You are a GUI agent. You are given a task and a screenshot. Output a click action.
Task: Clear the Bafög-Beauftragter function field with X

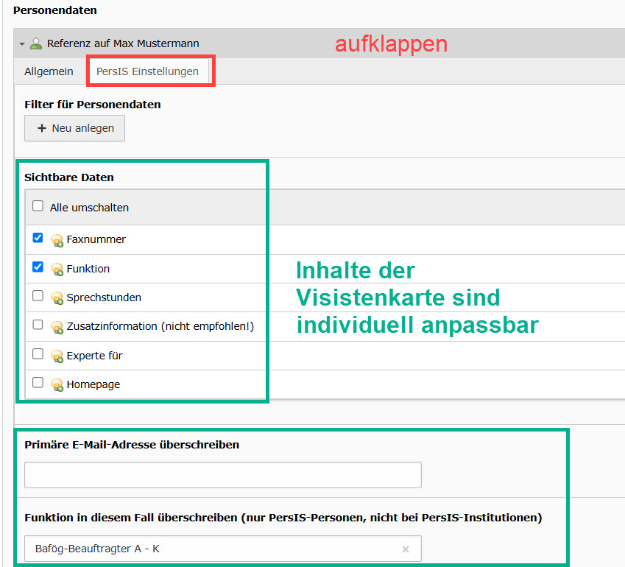pyautogui.click(x=405, y=549)
